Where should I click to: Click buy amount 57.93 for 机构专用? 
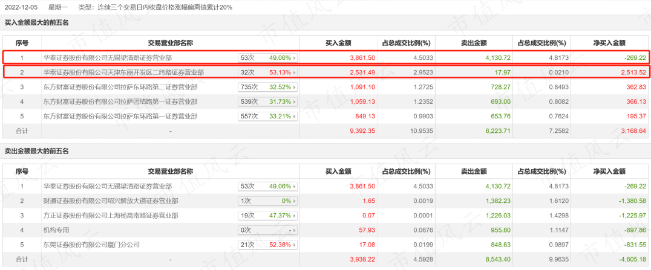tap(368, 230)
